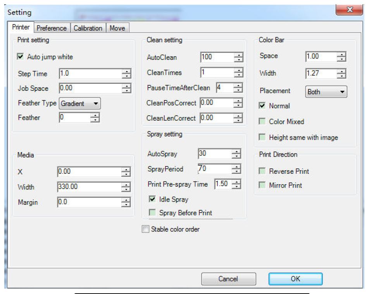Adjust the Color Bar Space stepper
Screen dimensions: 369x294
[341, 57]
